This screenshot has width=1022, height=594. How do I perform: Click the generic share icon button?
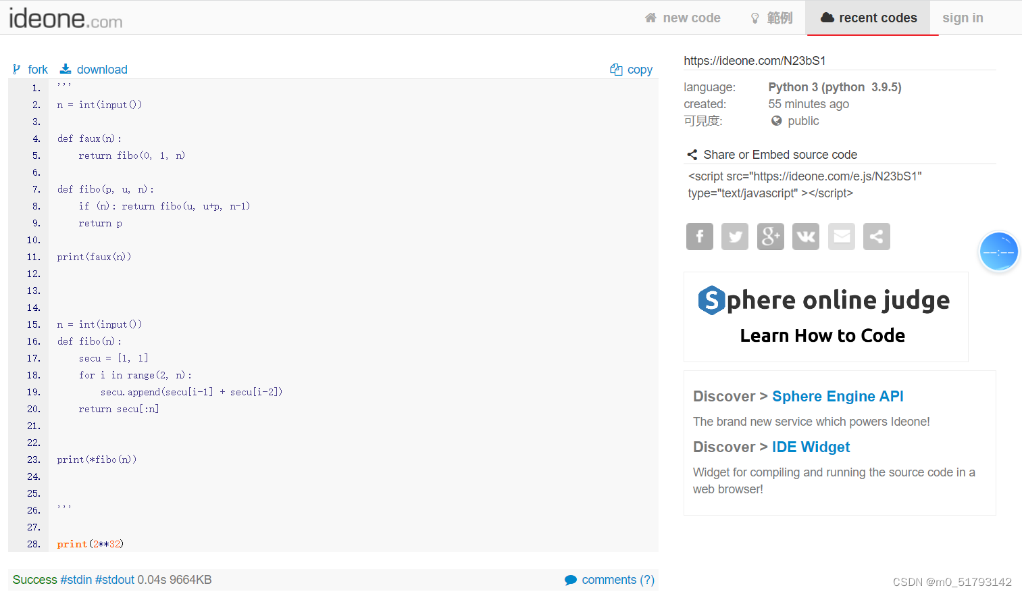point(877,237)
